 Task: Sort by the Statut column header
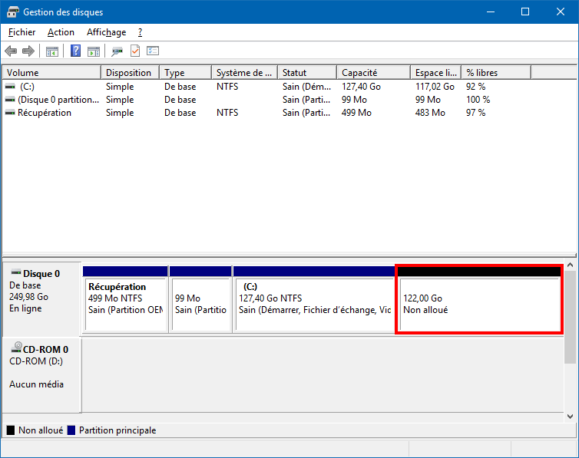pyautogui.click(x=307, y=73)
